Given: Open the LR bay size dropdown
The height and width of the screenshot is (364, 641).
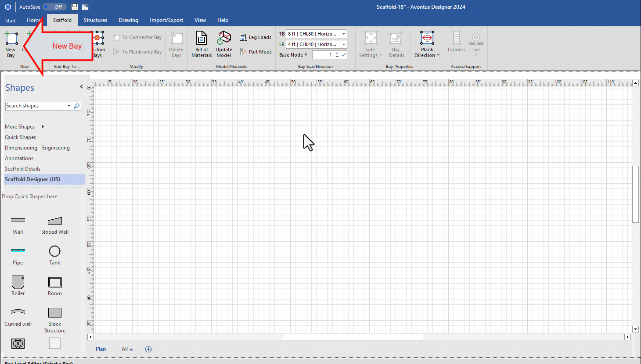Looking at the screenshot, I should [343, 44].
